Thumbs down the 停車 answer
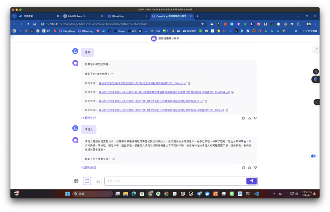The height and width of the screenshot is (212, 330). [x=255, y=118]
